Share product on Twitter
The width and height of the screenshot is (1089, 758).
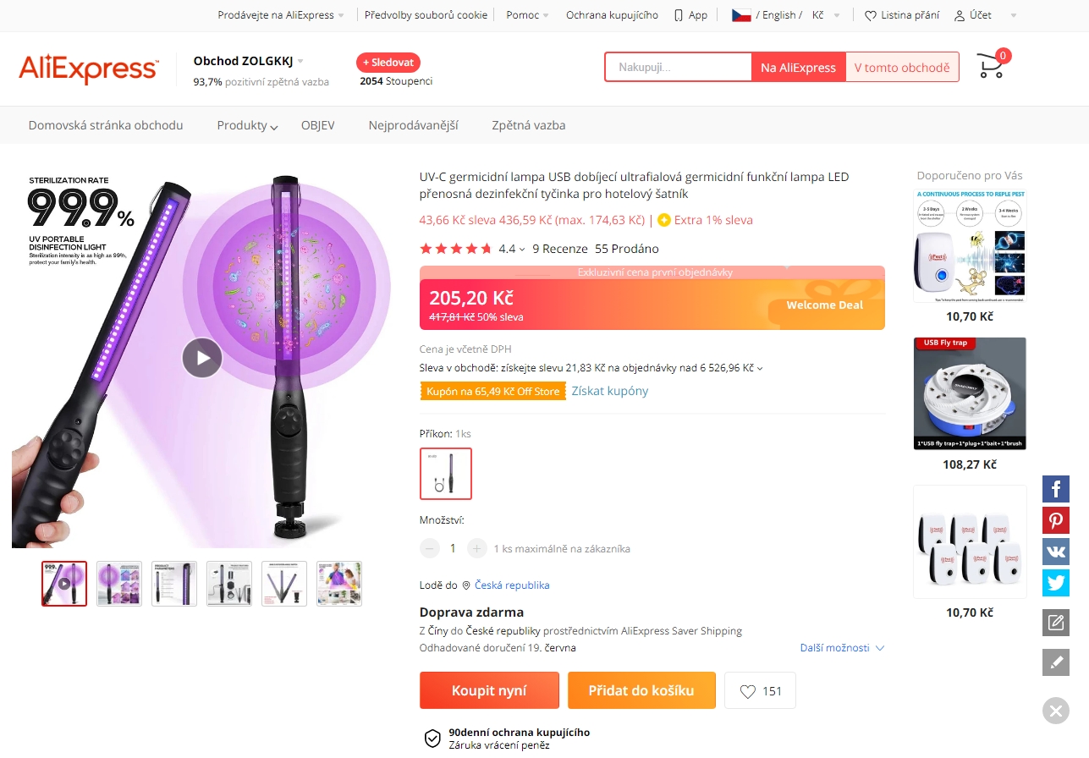[1055, 583]
